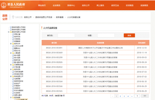Click folder icon of 政府文件
Viewport: 155px width, 100px height.
tap(13, 44)
